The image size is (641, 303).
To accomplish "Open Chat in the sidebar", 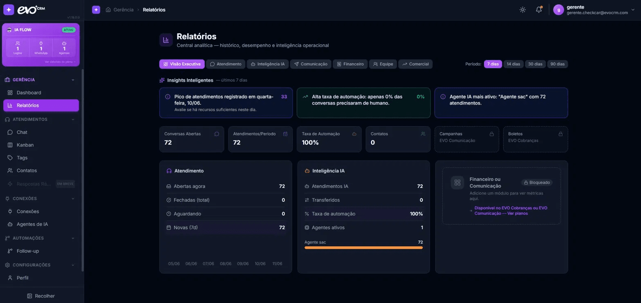I will (x=41, y=132).
